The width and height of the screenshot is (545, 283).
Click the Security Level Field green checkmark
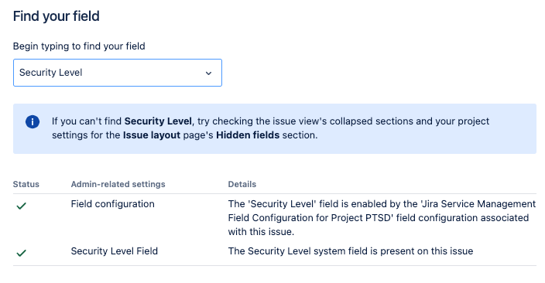click(21, 253)
